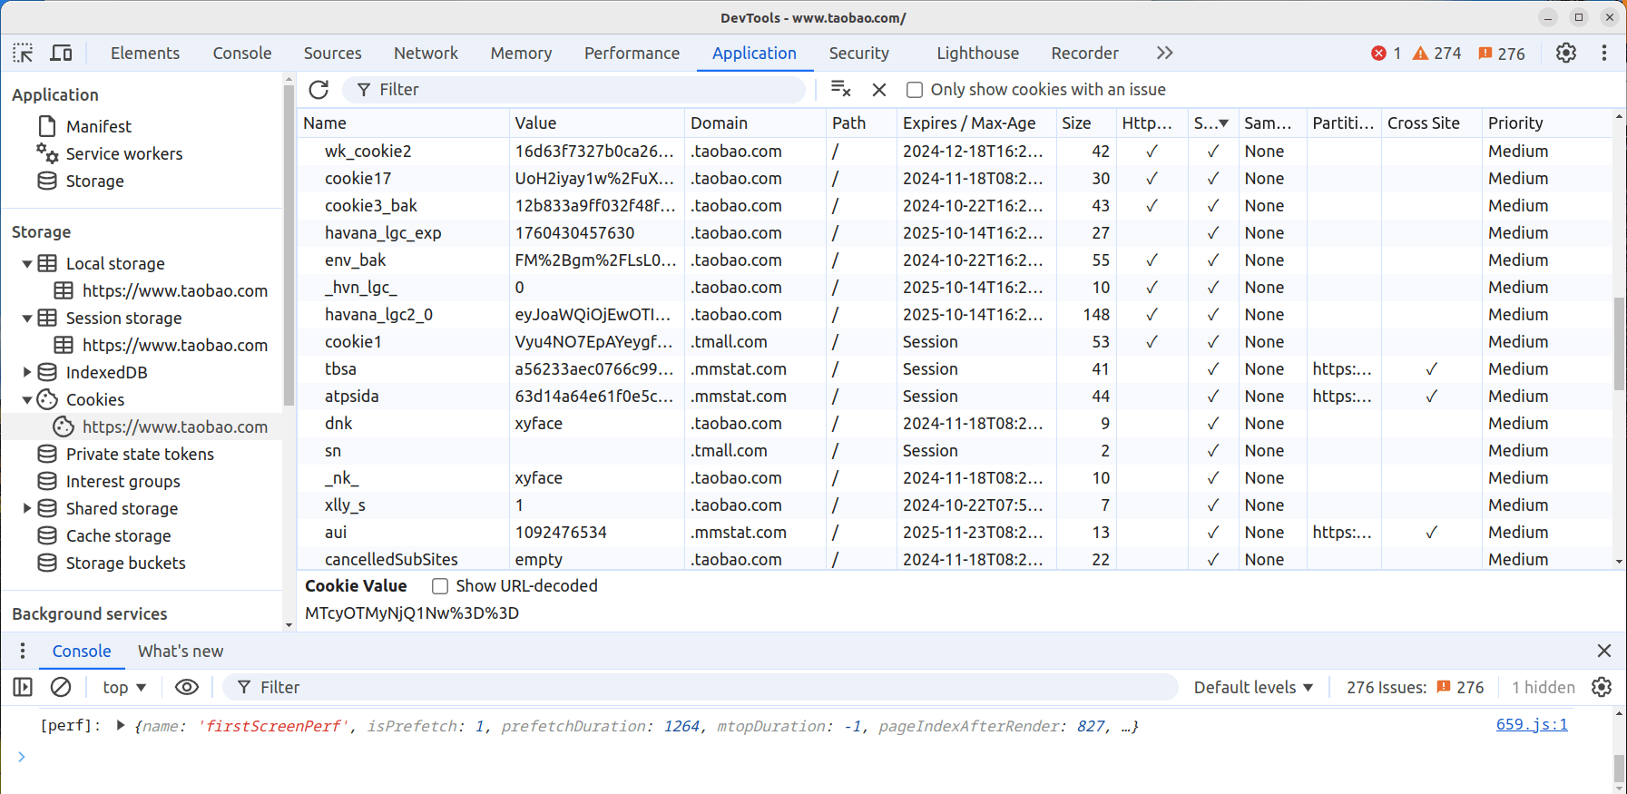Select Interest groups item
1627x794 pixels.
(123, 481)
